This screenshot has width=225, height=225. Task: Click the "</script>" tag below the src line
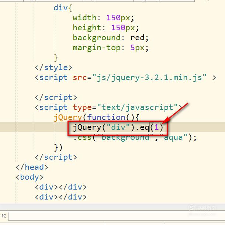(56, 98)
